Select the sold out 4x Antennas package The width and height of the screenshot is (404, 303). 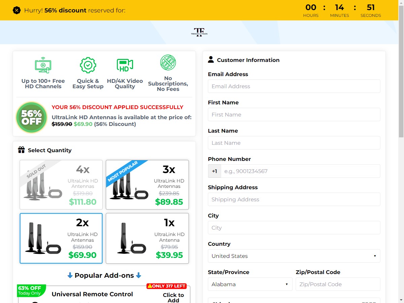pos(61,184)
